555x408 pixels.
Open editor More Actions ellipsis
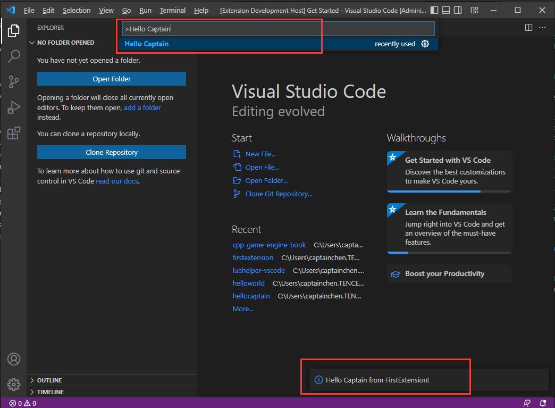[x=542, y=28]
